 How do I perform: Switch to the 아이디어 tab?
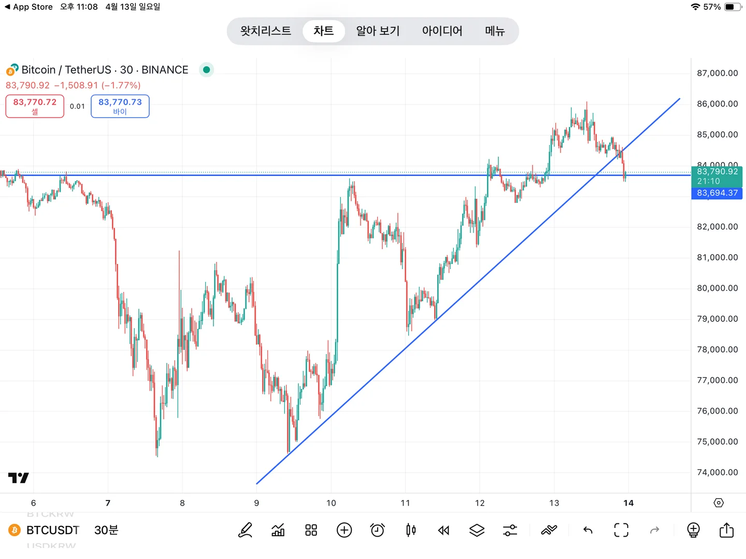pyautogui.click(x=442, y=31)
